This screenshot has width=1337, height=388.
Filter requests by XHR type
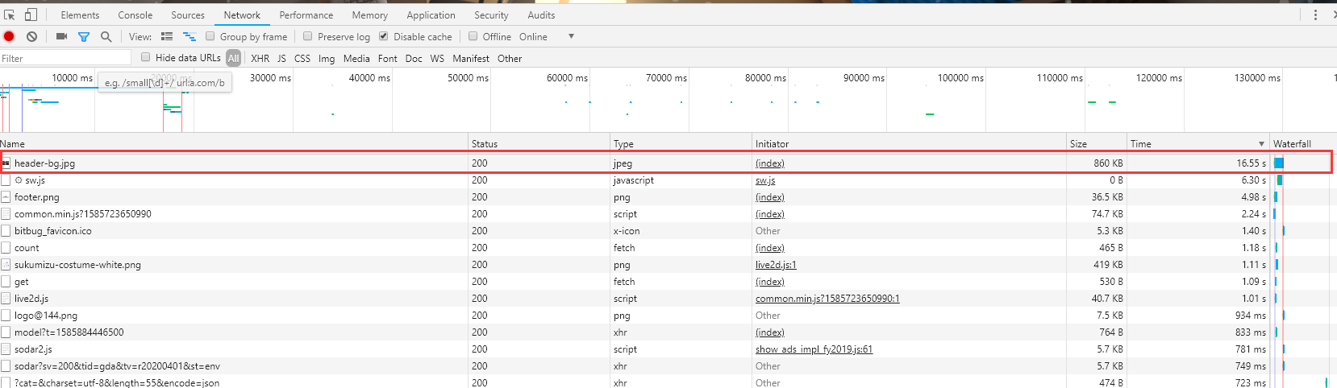pyautogui.click(x=260, y=58)
